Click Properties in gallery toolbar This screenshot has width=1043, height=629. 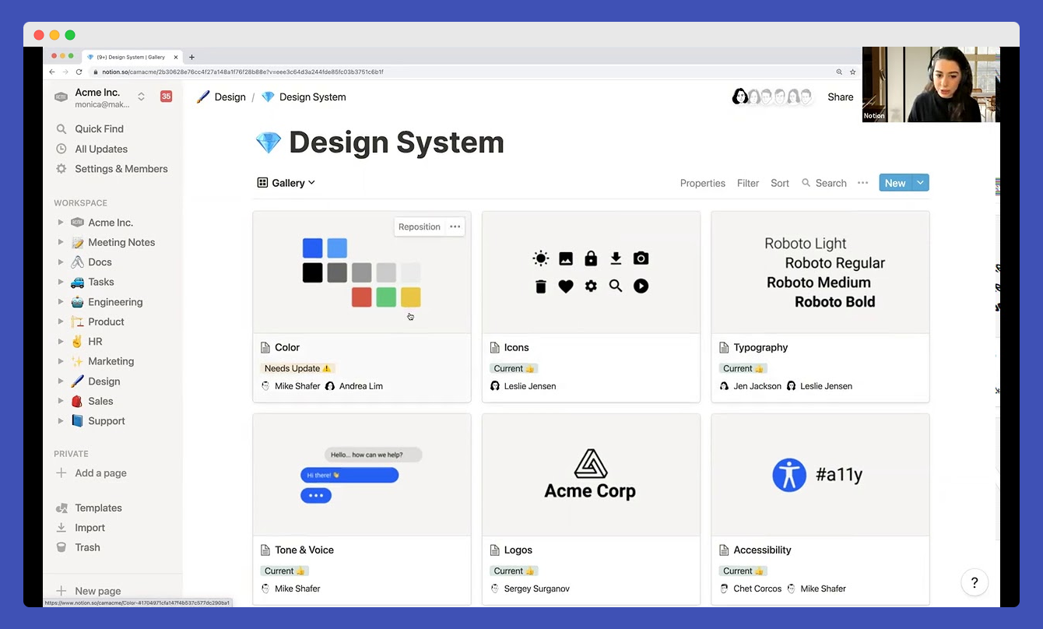(x=702, y=183)
